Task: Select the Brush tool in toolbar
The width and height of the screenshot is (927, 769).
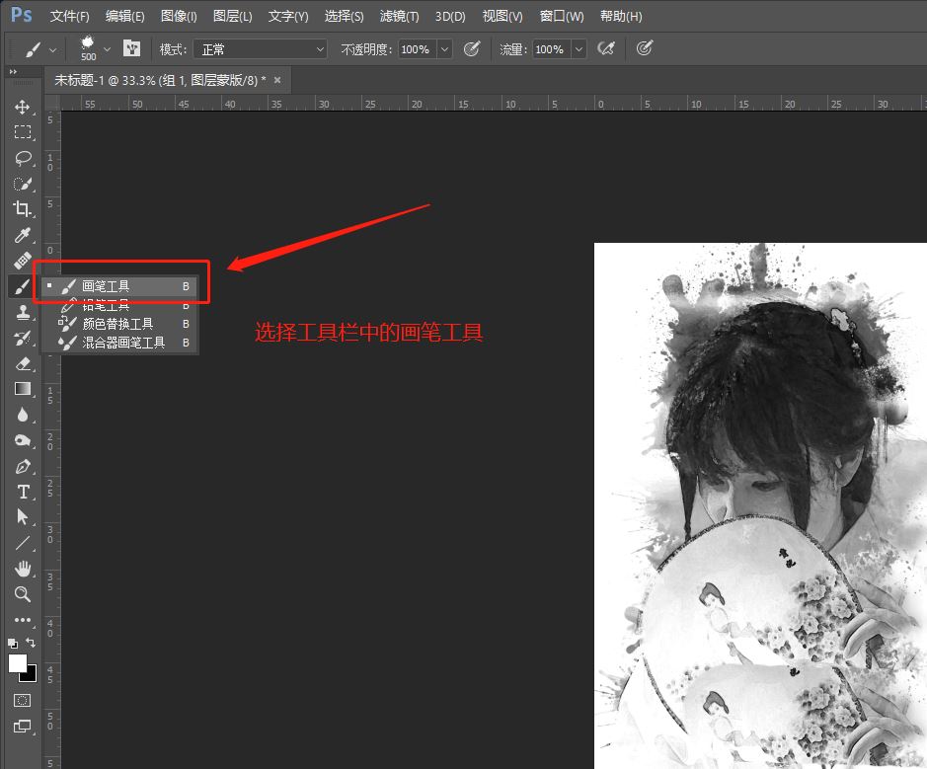Action: (22, 286)
